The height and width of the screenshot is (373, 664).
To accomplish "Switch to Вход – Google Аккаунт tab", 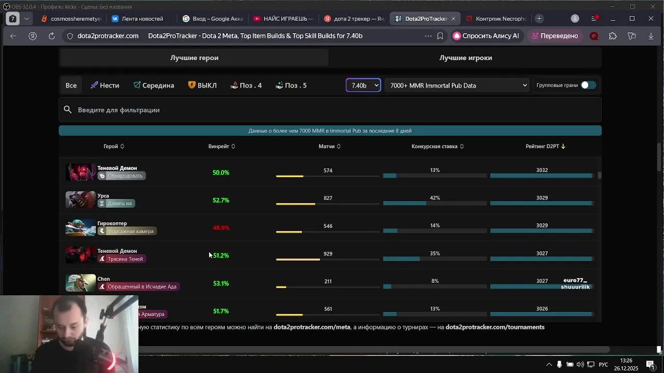I will [213, 19].
